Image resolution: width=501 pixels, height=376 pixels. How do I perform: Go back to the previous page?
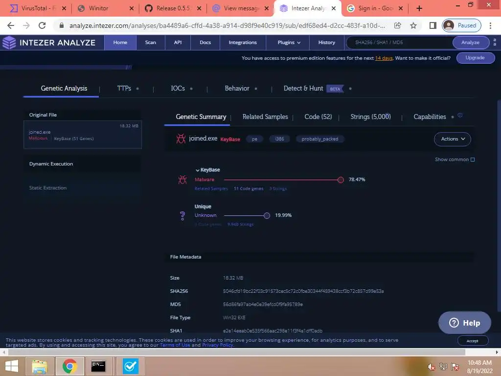(11, 25)
